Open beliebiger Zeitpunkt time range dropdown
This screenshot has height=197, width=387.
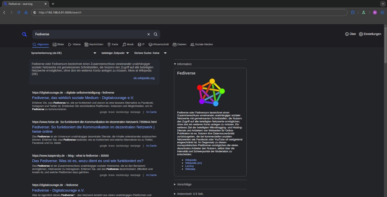click(115, 53)
